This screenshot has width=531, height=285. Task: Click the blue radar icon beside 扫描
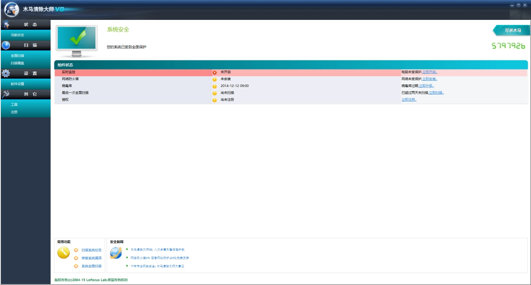(6, 45)
